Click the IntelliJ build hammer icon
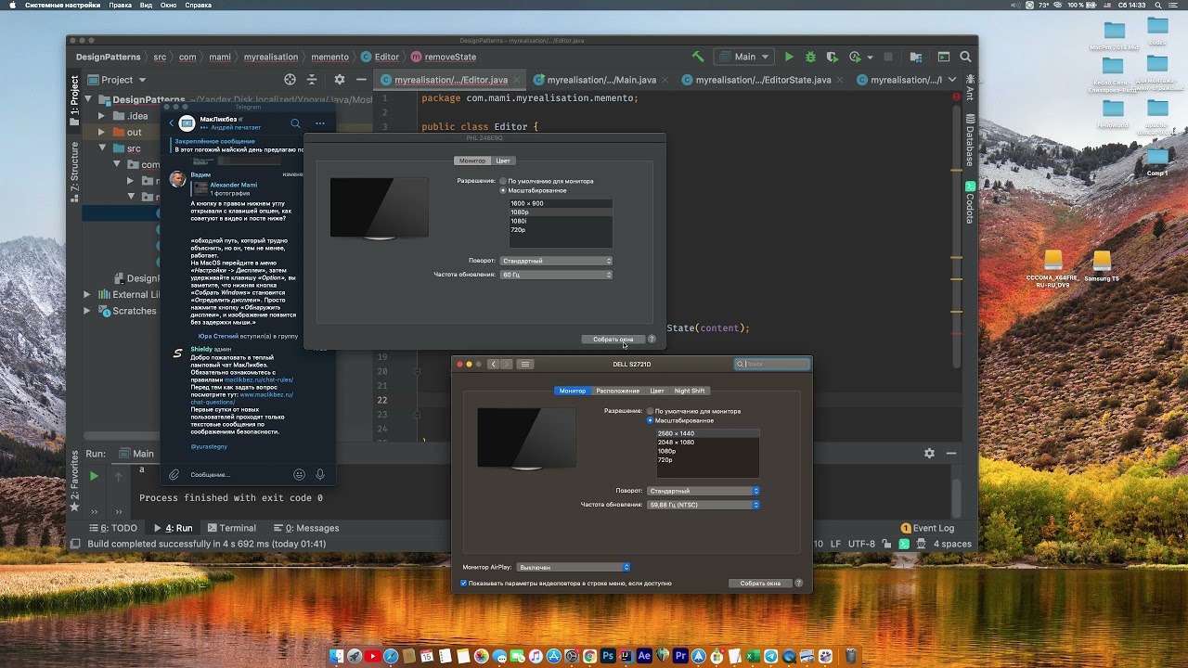The height and width of the screenshot is (668, 1188). pos(698,57)
